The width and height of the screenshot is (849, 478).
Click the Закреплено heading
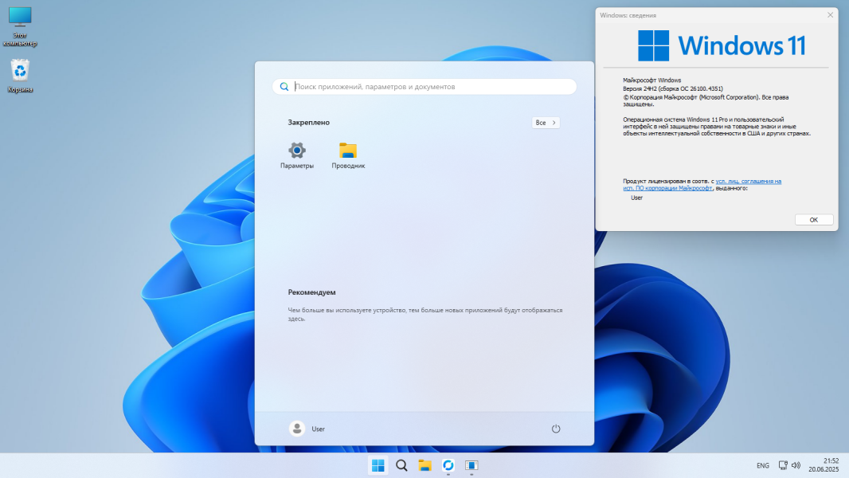pyautogui.click(x=309, y=123)
